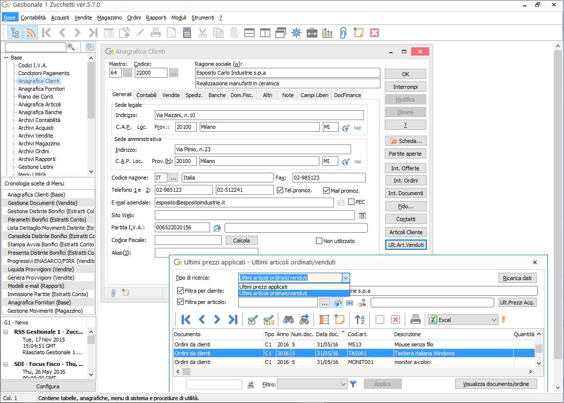Click the A-Z sort order icon
564x403 pixels.
pos(359,320)
